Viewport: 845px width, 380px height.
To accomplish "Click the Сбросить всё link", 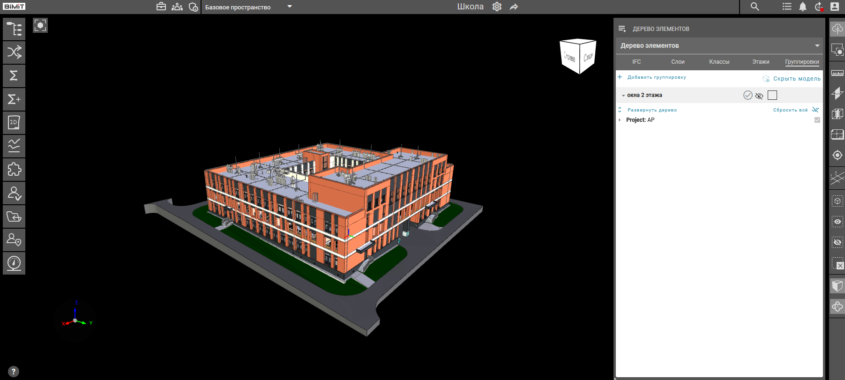I will click(x=790, y=110).
